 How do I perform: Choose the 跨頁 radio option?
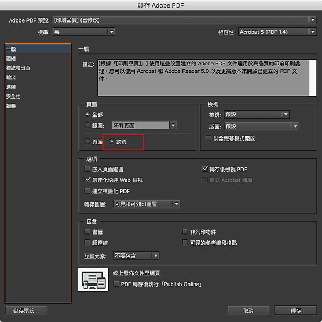(112, 141)
